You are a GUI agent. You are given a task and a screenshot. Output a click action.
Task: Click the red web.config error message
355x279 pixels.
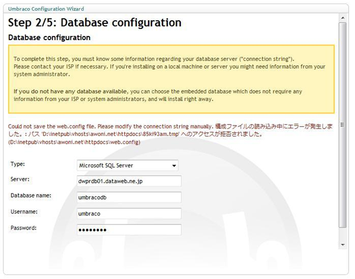pyautogui.click(x=170, y=134)
